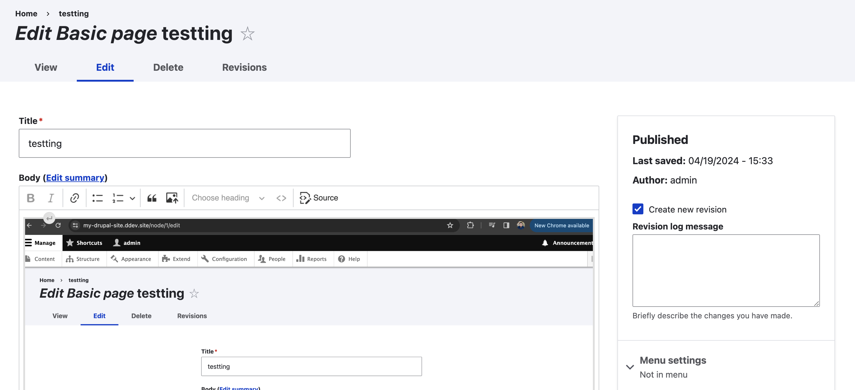855x390 pixels.
Task: Open numbered list style dropdown arrow
Action: (x=132, y=198)
